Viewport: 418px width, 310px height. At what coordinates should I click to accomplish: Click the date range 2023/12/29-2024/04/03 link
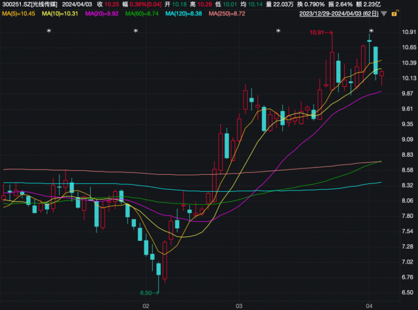point(339,14)
